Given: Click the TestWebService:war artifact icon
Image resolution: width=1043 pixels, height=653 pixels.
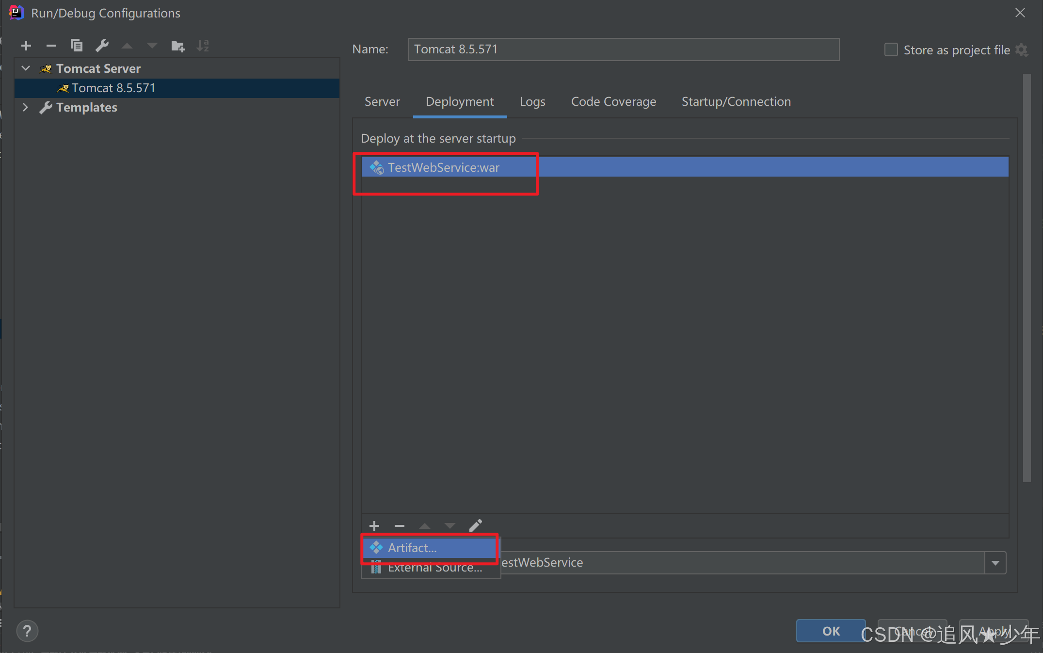Looking at the screenshot, I should click(377, 167).
